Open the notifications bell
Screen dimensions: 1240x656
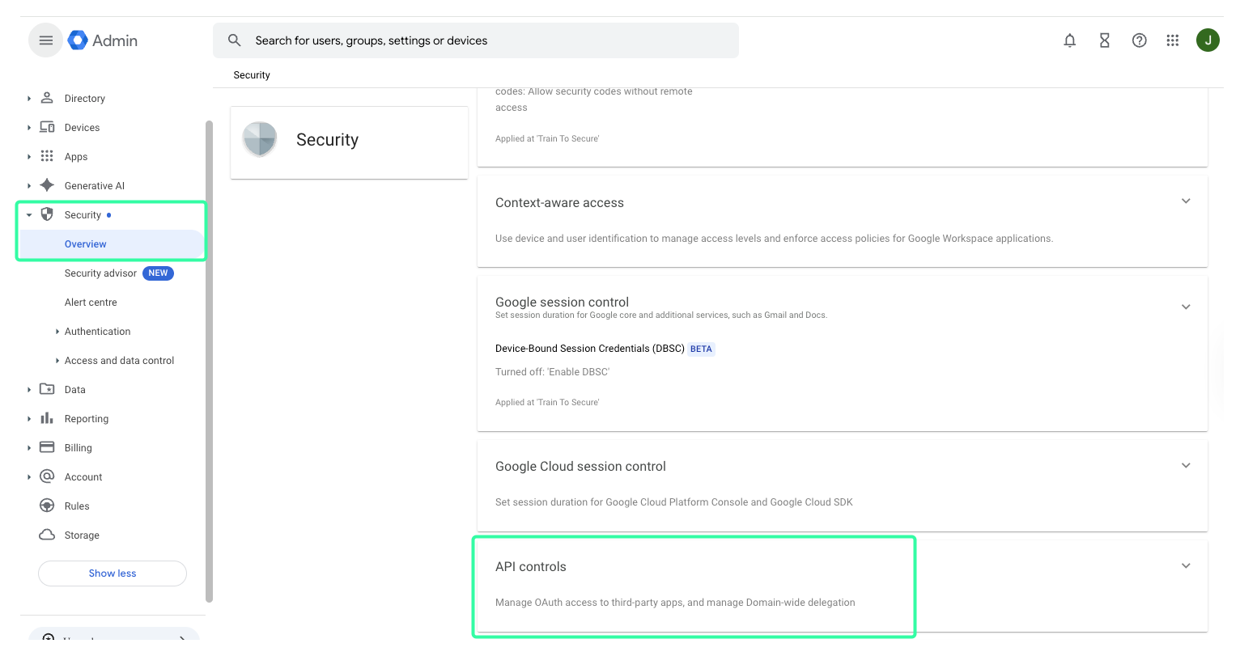pos(1069,40)
